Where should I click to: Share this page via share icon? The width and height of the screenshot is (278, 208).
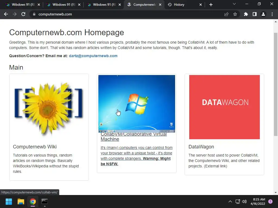(226, 14)
